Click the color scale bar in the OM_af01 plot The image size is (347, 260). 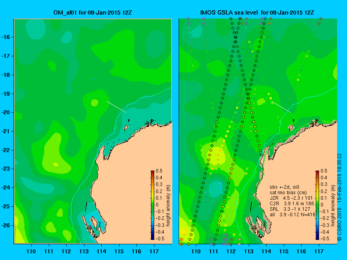click(153, 205)
